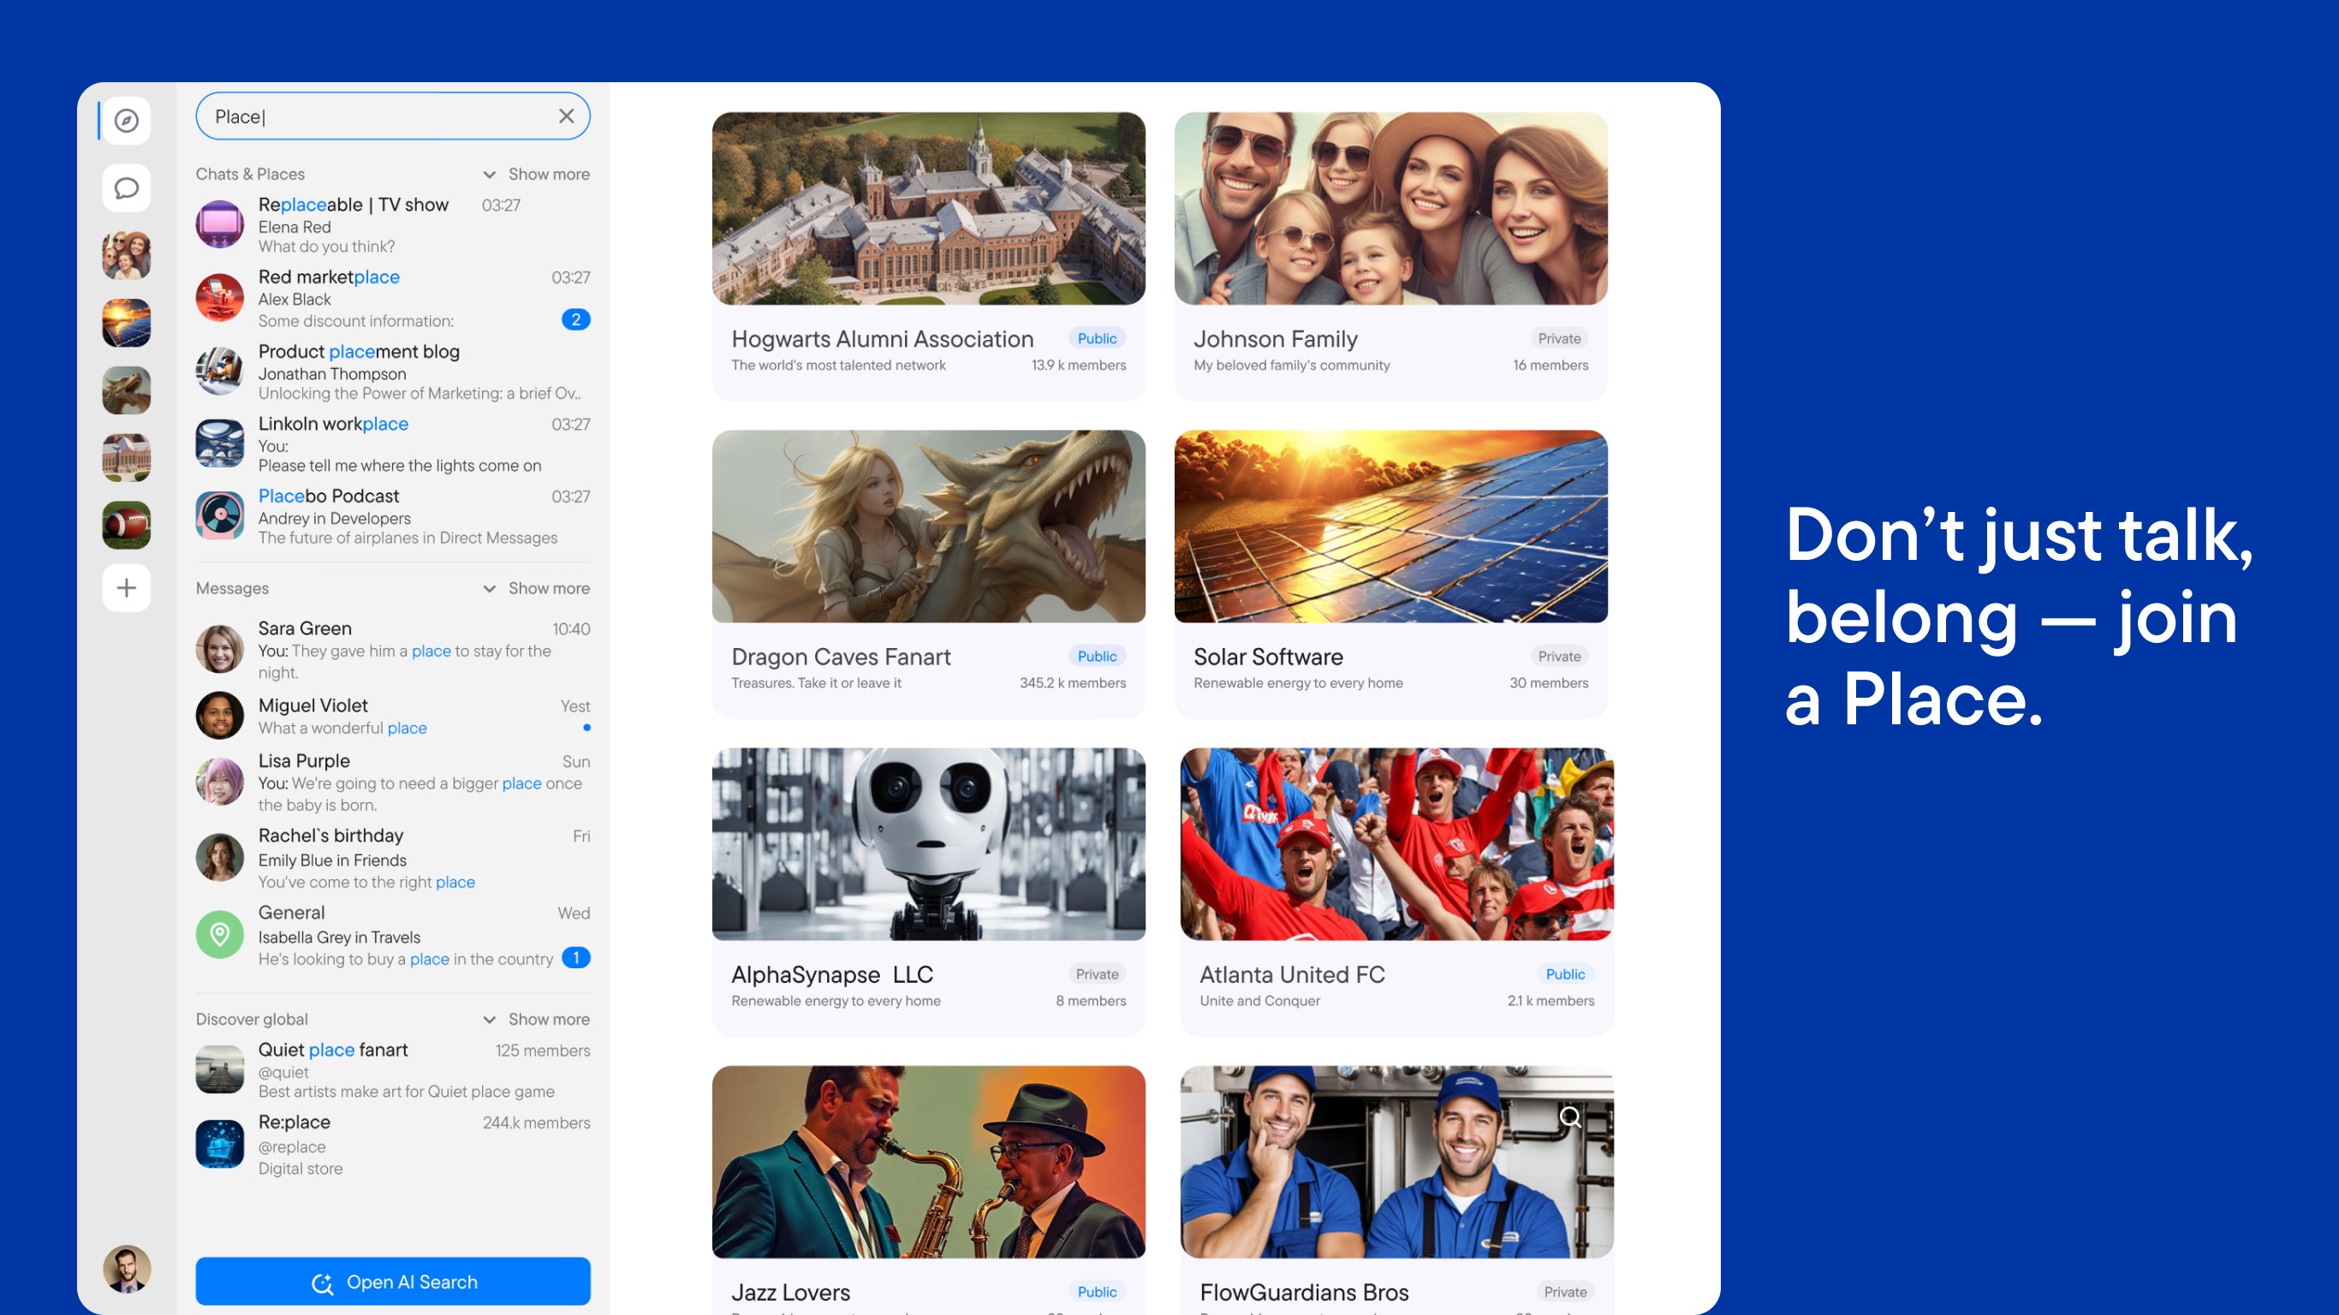
Task: Open Hogwarts Alumni Association card
Action: (928, 254)
